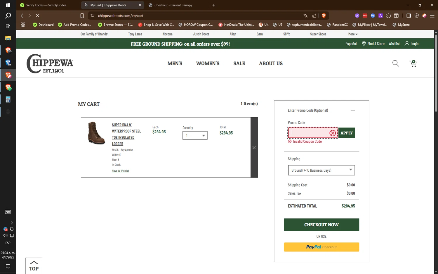Screen dimensions: 438x274
Task: Jump to page top with TOP button
Action: coord(34,266)
